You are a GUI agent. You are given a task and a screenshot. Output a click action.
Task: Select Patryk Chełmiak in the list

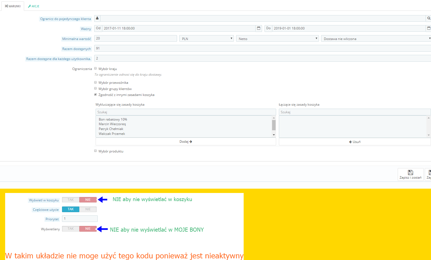(x=111, y=129)
